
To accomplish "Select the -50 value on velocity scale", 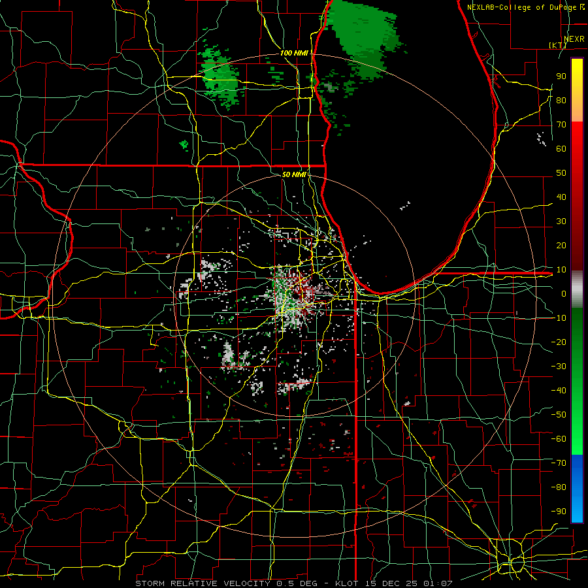I will pos(559,414).
